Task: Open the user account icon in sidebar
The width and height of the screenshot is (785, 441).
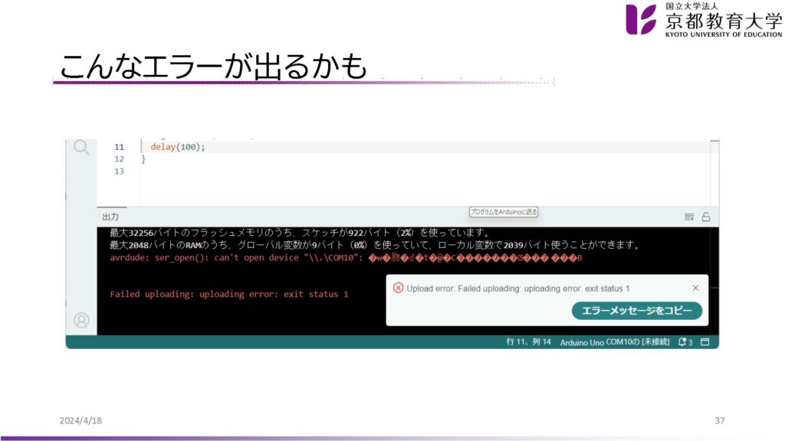Action: (x=81, y=320)
